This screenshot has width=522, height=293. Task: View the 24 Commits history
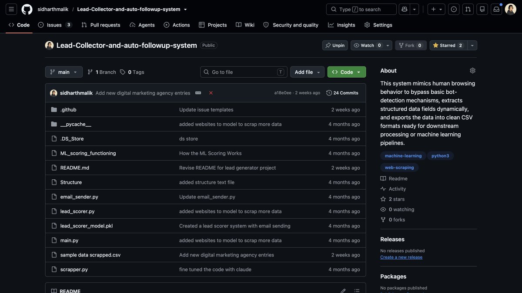(x=342, y=93)
